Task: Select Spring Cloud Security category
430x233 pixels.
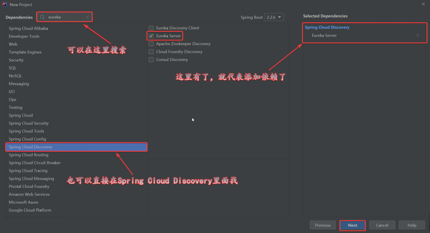Action: coord(76,123)
